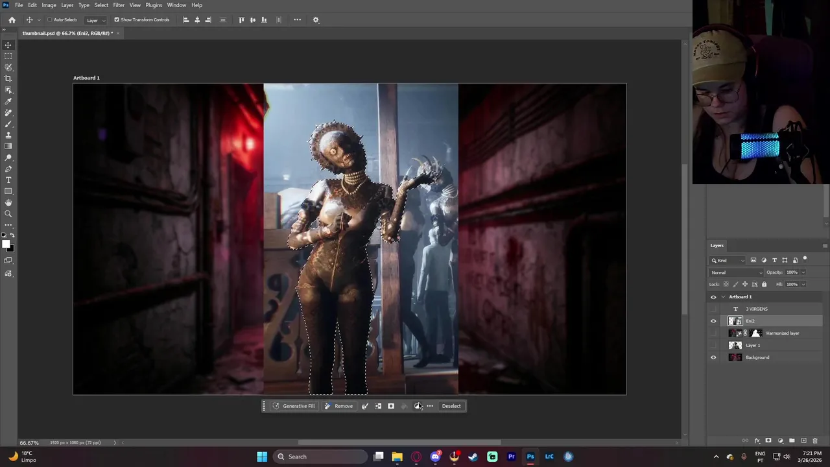Open the Plugins menu
This screenshot has width=830, height=467.
(154, 5)
